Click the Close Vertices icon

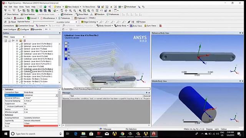(22, 15)
